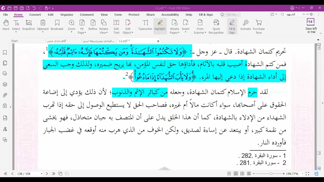Go to the last page

[53, 174]
